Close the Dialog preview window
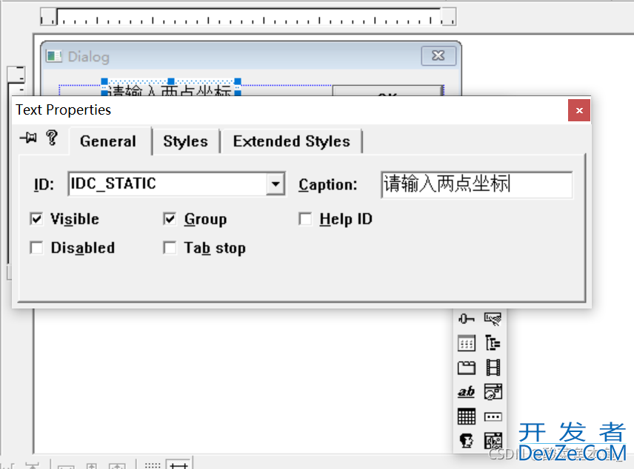The height and width of the screenshot is (469, 634). (438, 55)
